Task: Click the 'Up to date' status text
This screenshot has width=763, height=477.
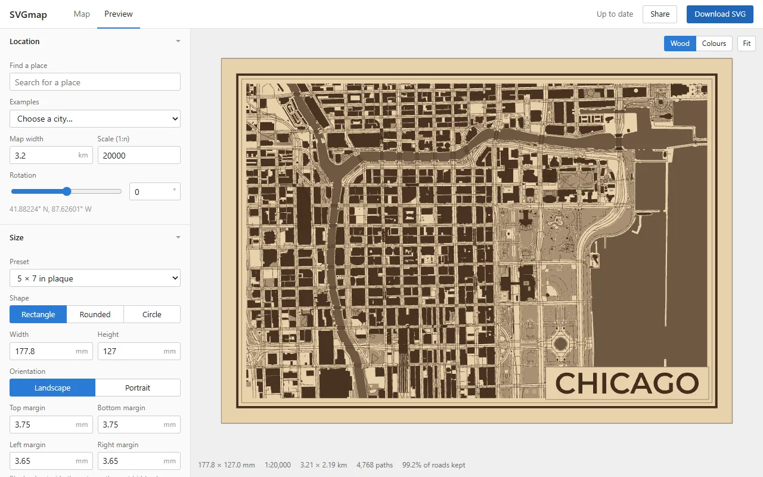Action: pyautogui.click(x=615, y=14)
